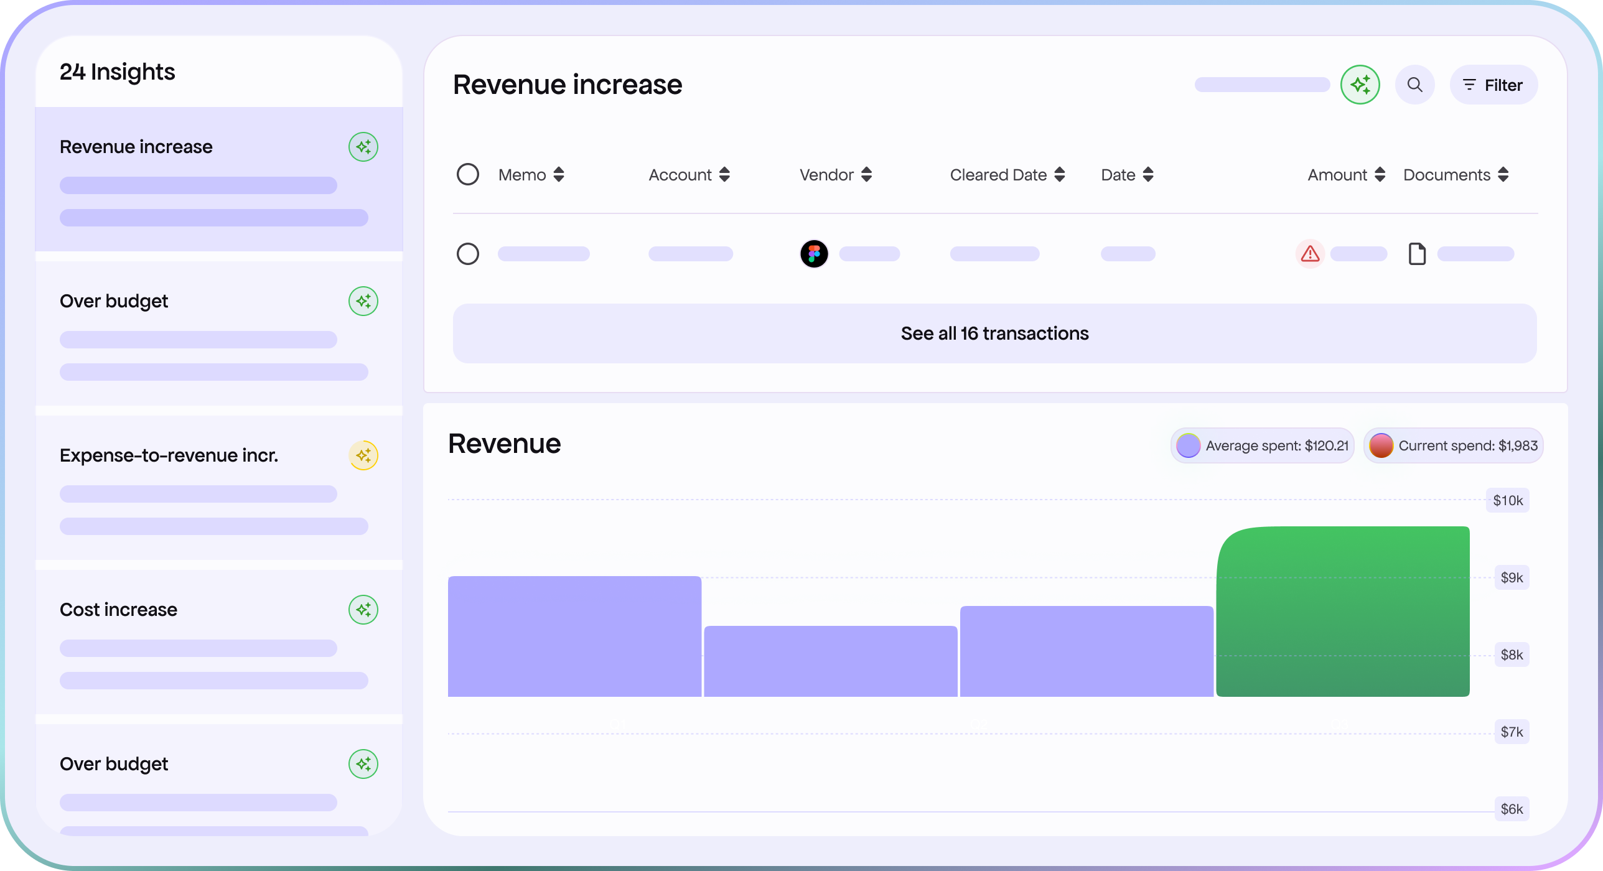Click See all 16 transactions button
1603x871 pixels.
coord(994,333)
